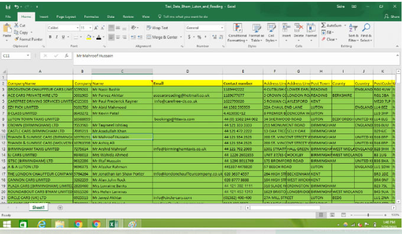Switch to the Data tab
Image resolution: width=402 pixels, height=234 pixels.
tap(111, 17)
